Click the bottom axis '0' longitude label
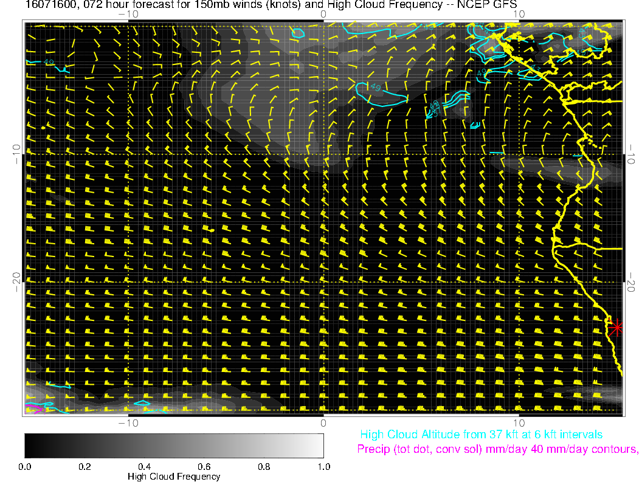642x496 pixels. pos(323,423)
